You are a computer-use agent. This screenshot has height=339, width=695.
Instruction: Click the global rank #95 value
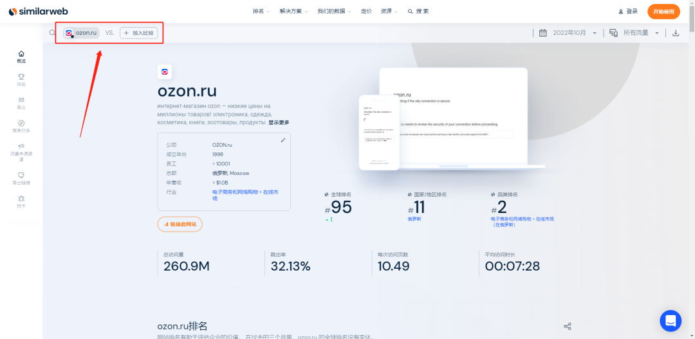click(338, 207)
